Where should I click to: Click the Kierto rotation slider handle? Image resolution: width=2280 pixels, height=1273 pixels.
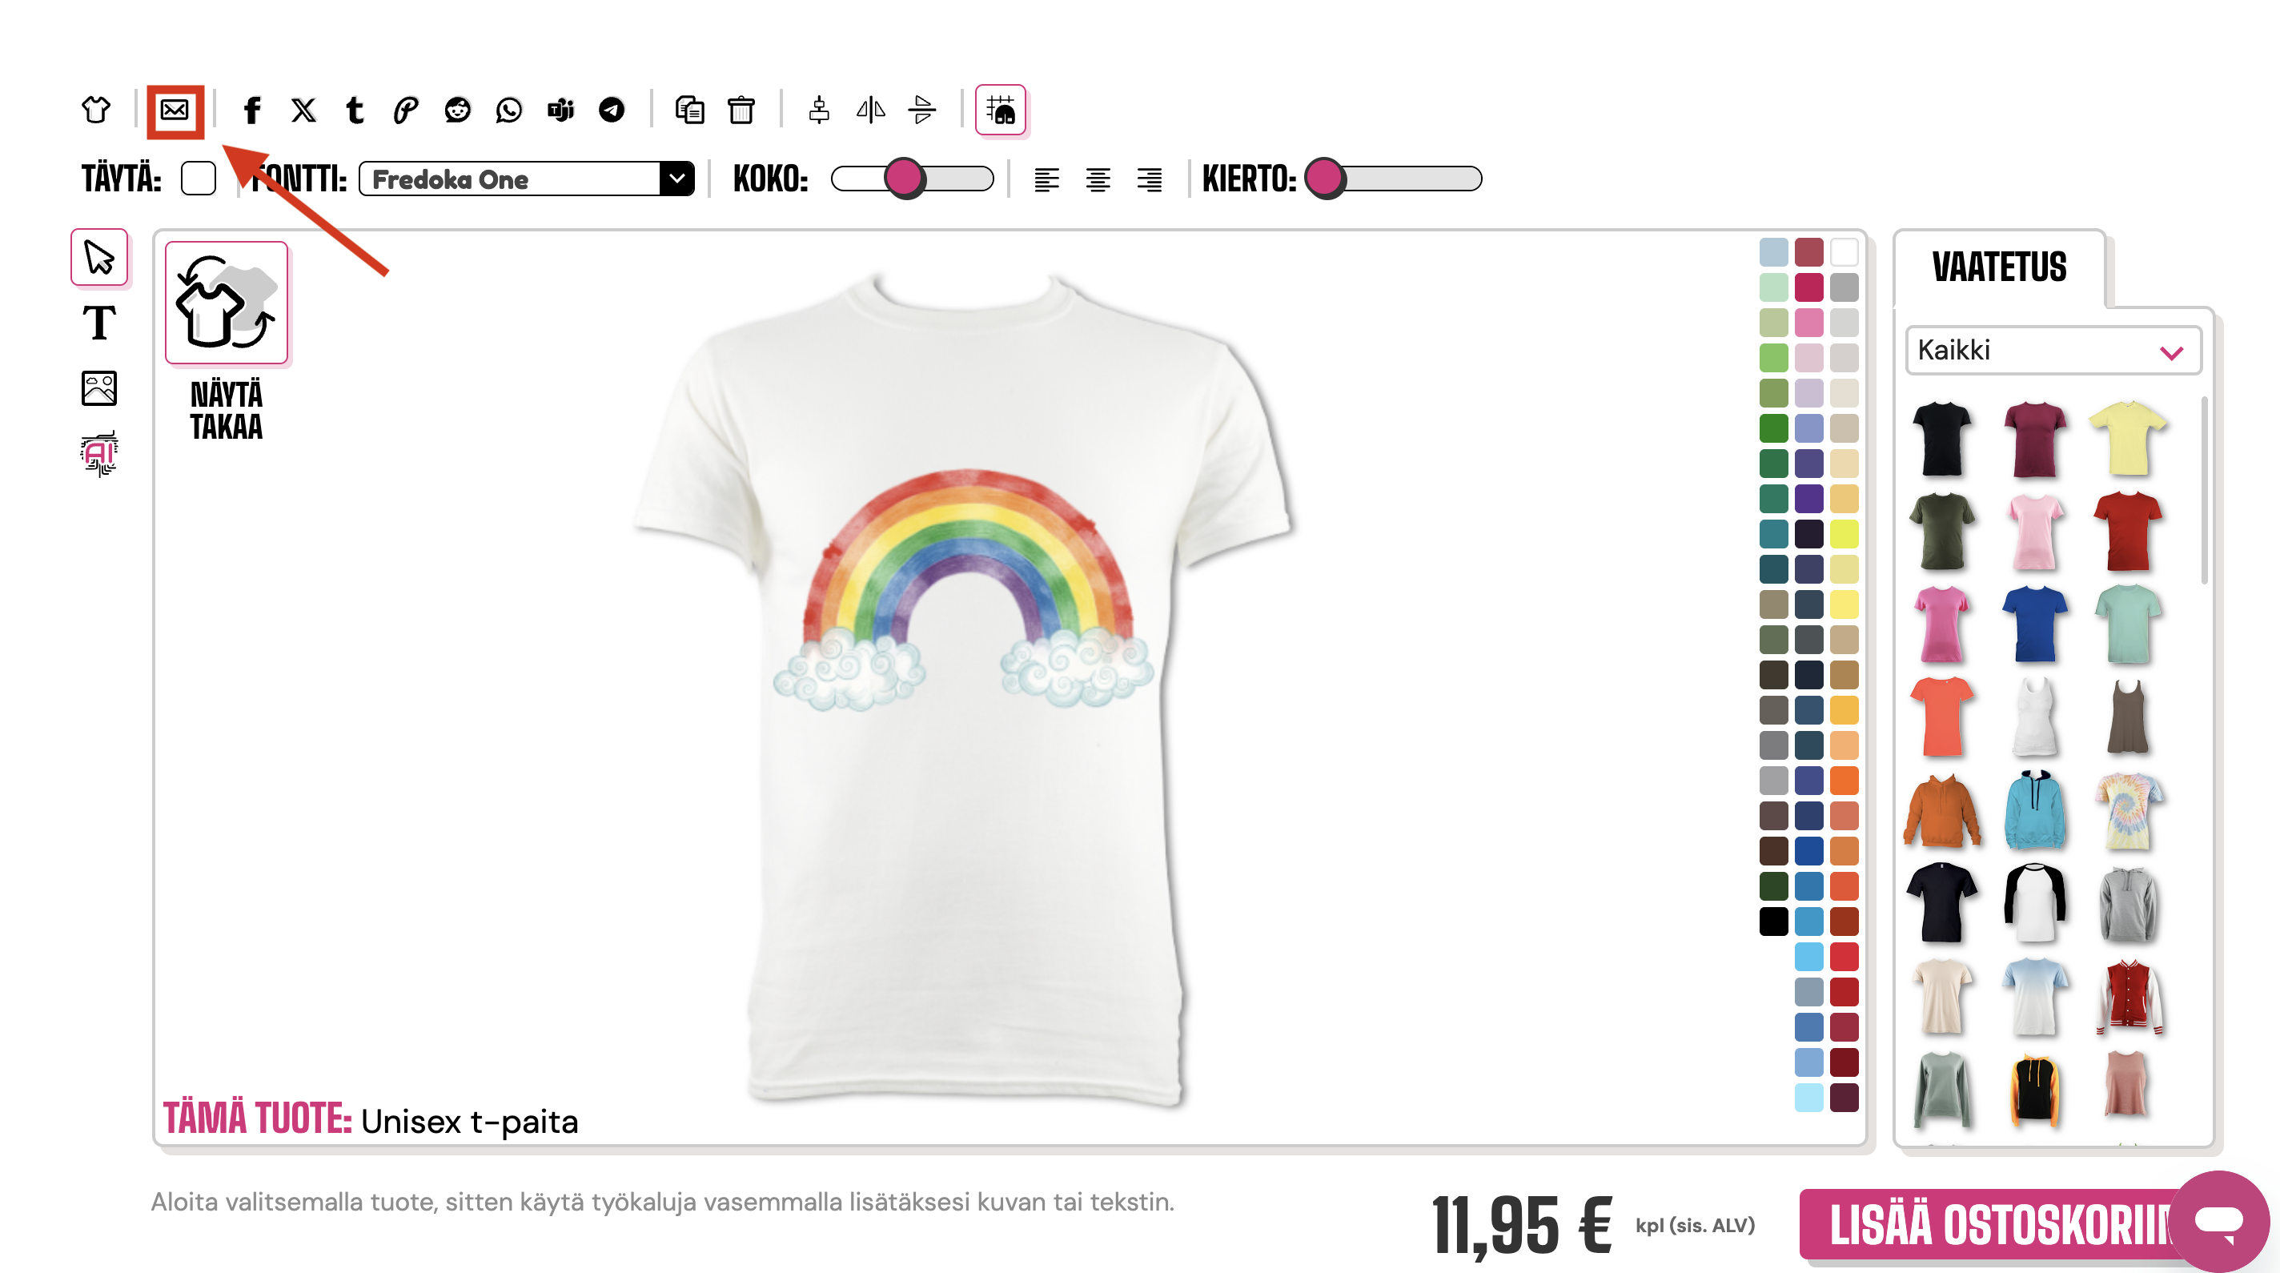pyautogui.click(x=1325, y=179)
